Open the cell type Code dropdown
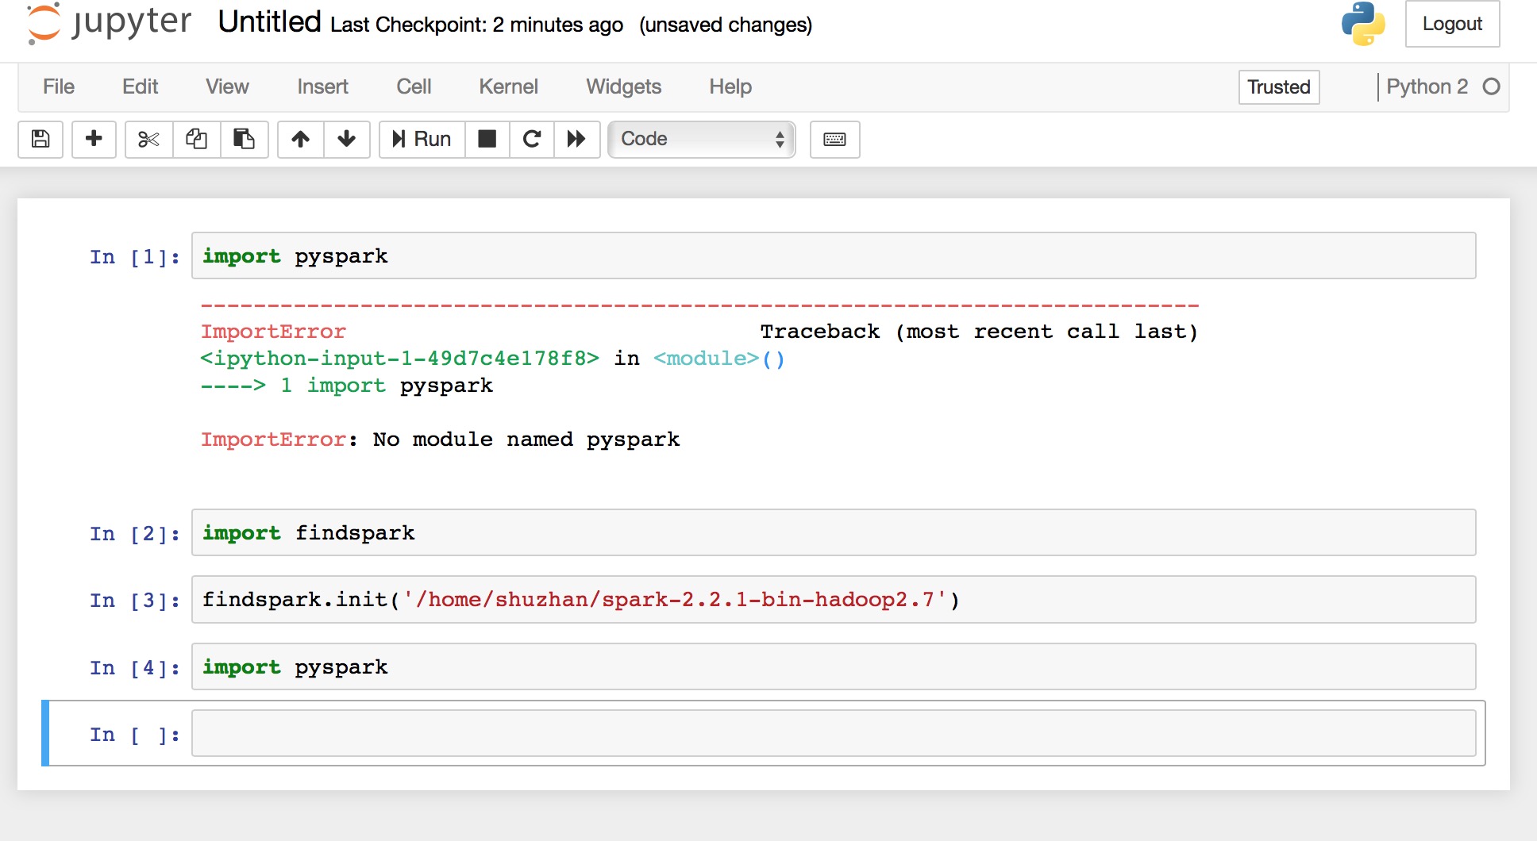Screen dimensions: 1537x841 tap(702, 140)
